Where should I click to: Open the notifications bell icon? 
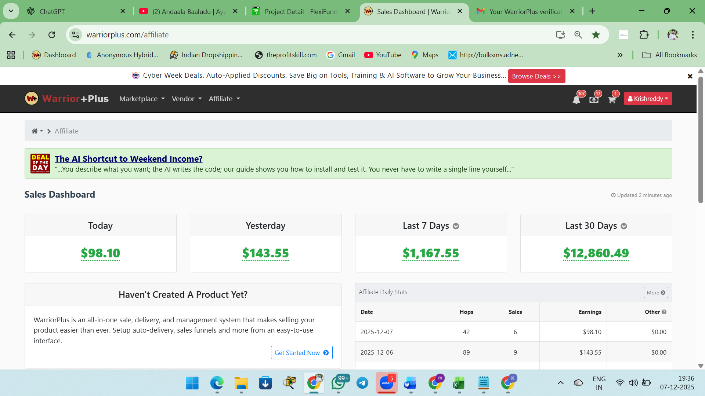point(576,99)
